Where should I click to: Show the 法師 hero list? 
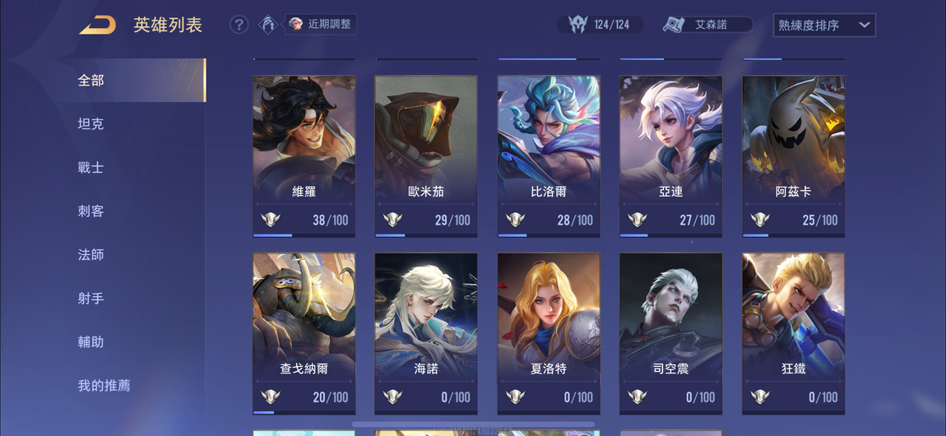(90, 254)
